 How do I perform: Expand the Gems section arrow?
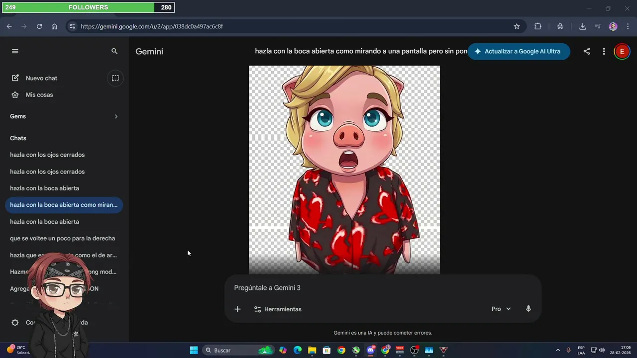click(x=116, y=116)
